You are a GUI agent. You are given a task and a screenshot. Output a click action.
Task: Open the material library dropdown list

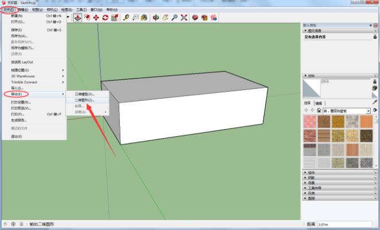pos(367,110)
